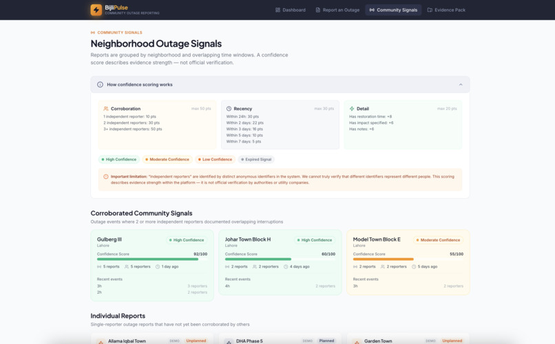This screenshot has height=344, width=555.
Task: Click the clock icon beside 1 day ago
Action: click(158, 266)
